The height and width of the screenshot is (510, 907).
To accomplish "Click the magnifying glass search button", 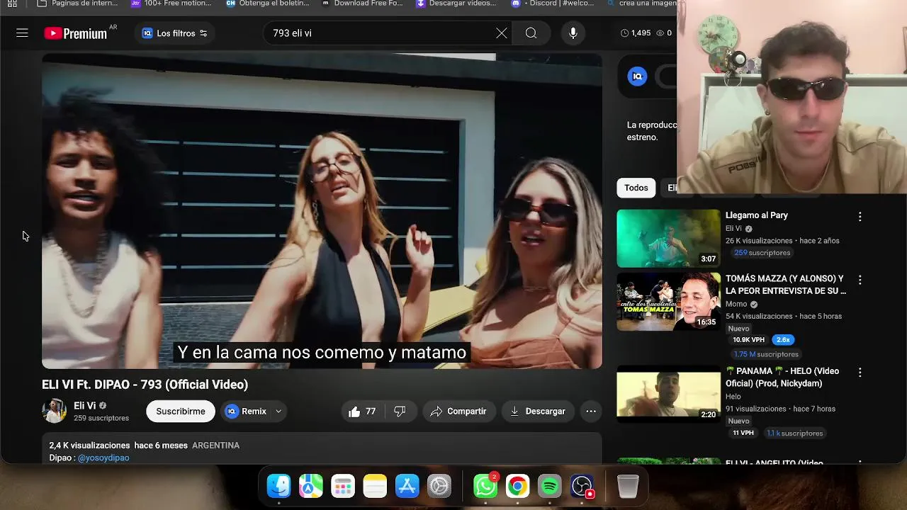I will click(x=531, y=33).
